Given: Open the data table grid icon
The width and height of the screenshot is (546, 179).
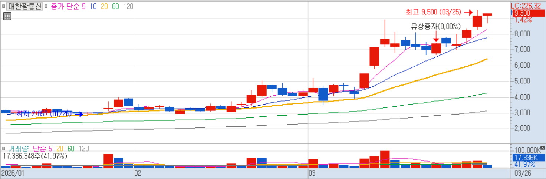Looking at the screenshot, I should pos(7,16).
